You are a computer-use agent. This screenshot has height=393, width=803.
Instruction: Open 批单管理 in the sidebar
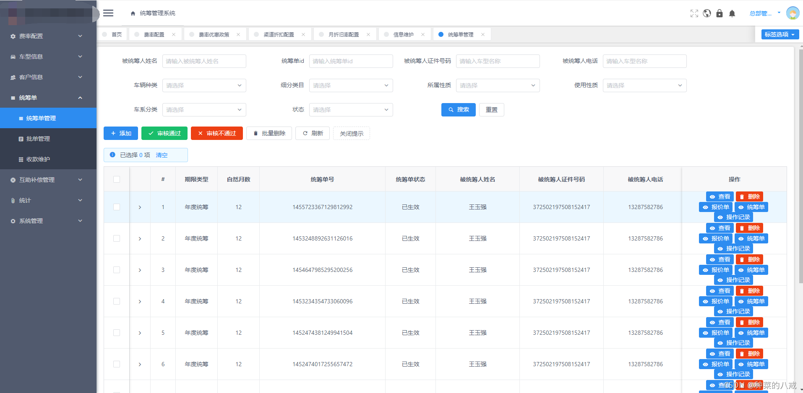point(48,139)
